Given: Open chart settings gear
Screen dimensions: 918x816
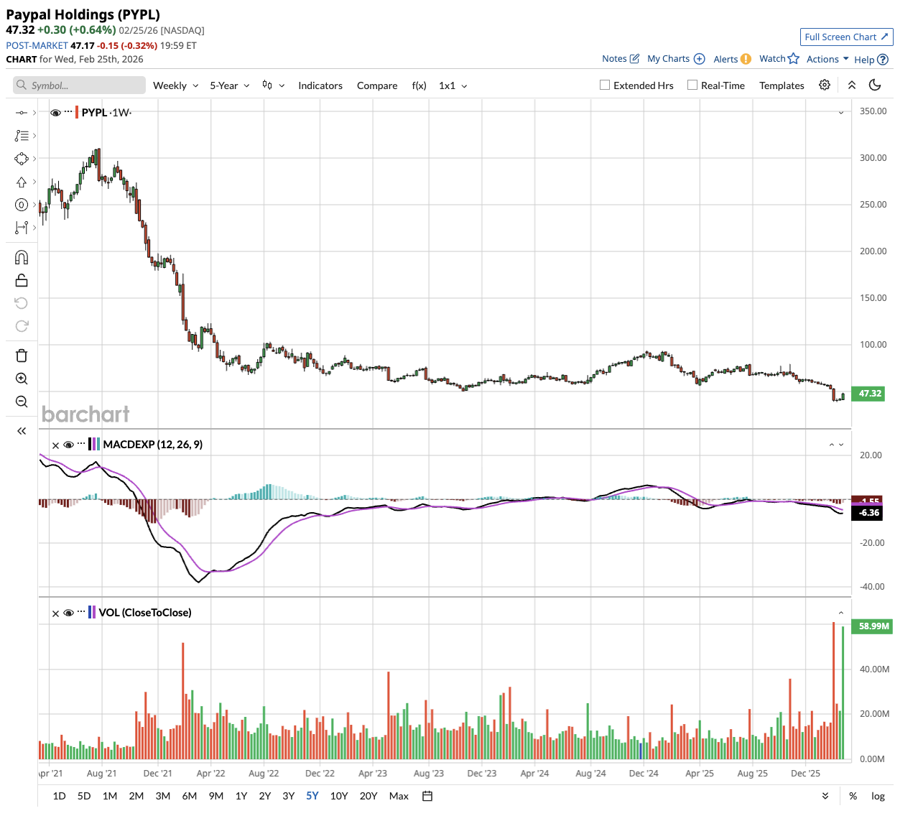Looking at the screenshot, I should tap(825, 85).
